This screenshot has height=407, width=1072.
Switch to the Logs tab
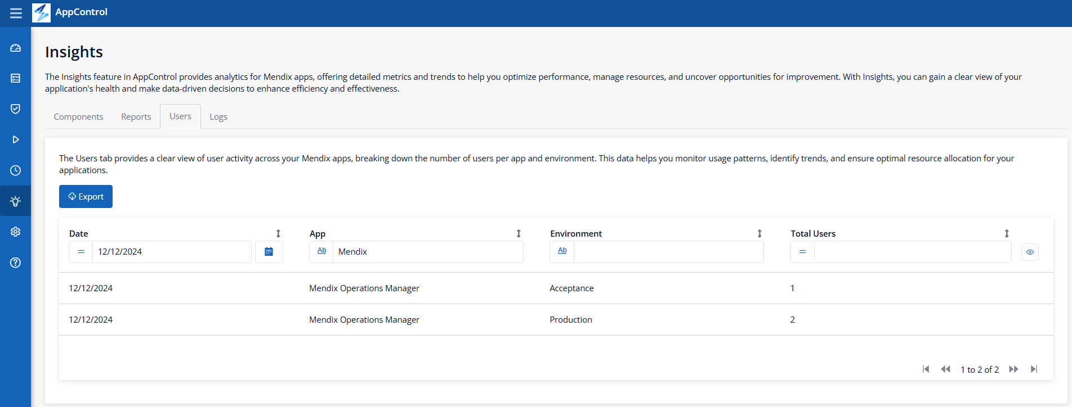point(218,117)
